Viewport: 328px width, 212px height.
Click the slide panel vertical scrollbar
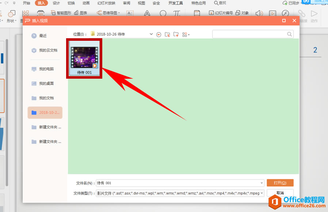coord(7,112)
